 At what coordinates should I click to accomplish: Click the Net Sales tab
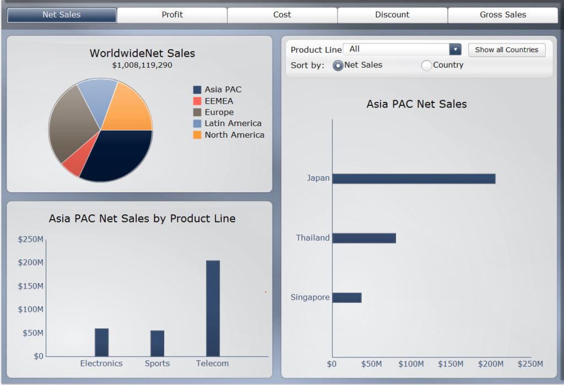pyautogui.click(x=62, y=15)
